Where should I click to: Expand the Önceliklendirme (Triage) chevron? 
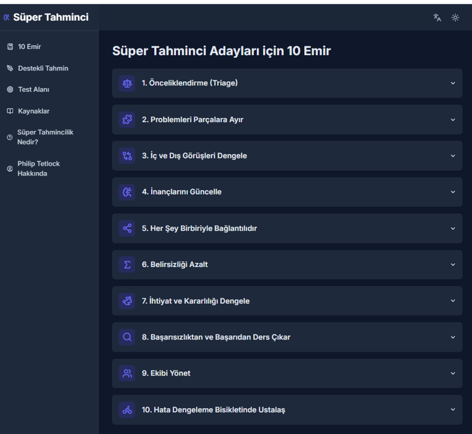(x=453, y=83)
